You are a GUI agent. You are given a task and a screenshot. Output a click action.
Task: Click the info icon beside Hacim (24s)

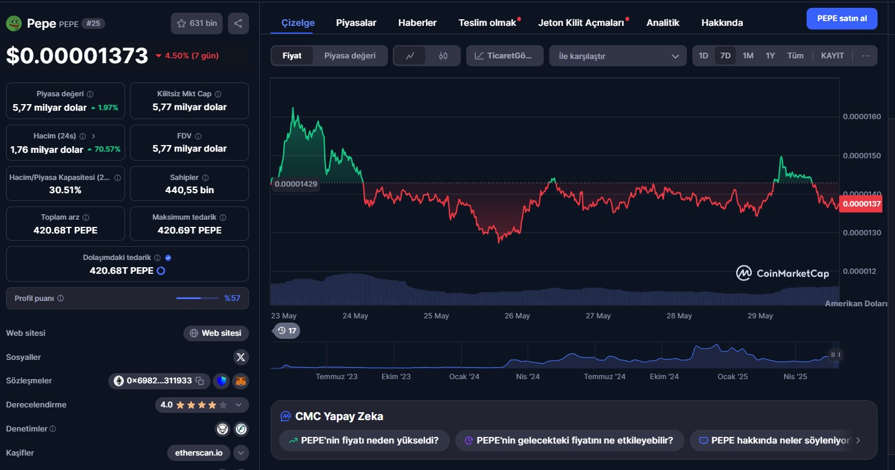[82, 137]
